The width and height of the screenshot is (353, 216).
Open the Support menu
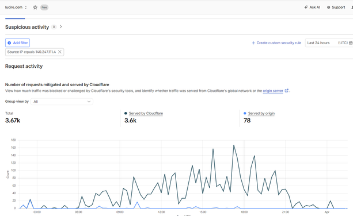(336, 7)
